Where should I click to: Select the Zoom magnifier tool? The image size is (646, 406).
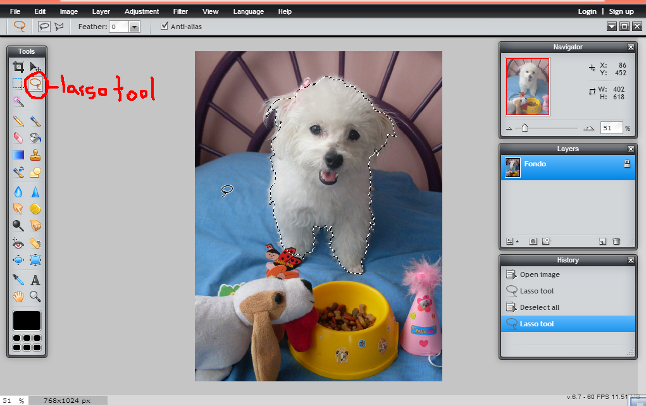[x=35, y=297]
